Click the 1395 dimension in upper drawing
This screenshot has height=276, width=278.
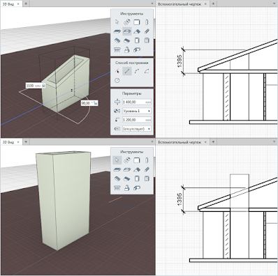click(180, 61)
